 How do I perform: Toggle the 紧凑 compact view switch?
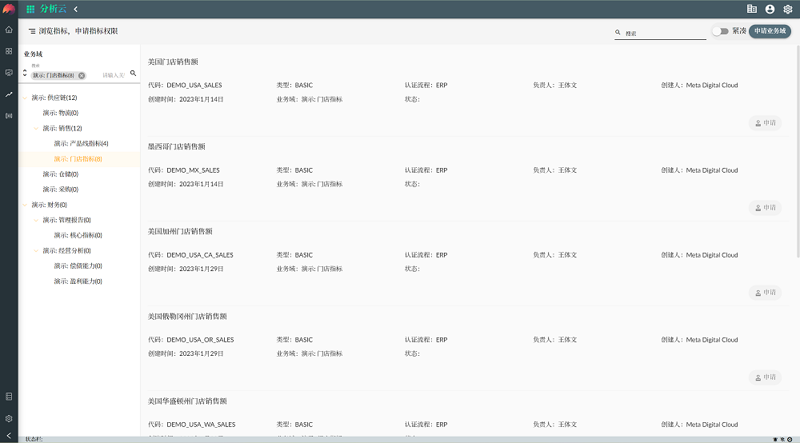(720, 31)
